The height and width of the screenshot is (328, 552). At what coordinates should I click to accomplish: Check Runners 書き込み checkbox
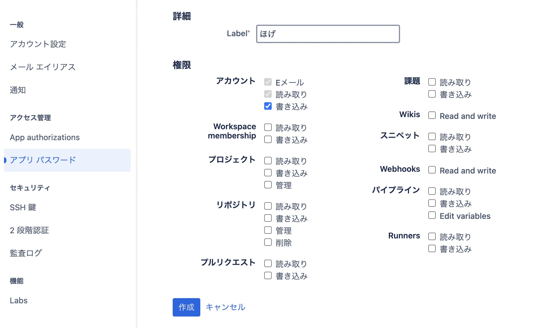coord(432,248)
